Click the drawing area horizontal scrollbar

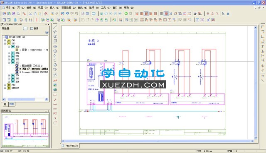(158, 141)
